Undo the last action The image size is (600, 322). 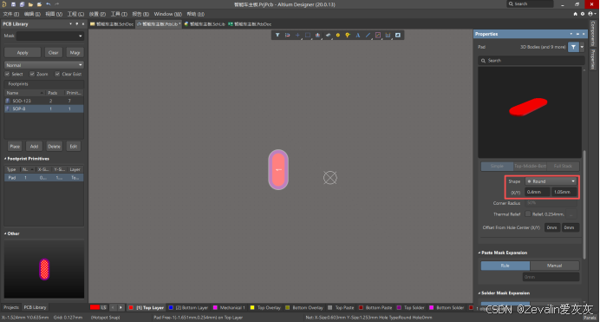coord(49,4)
